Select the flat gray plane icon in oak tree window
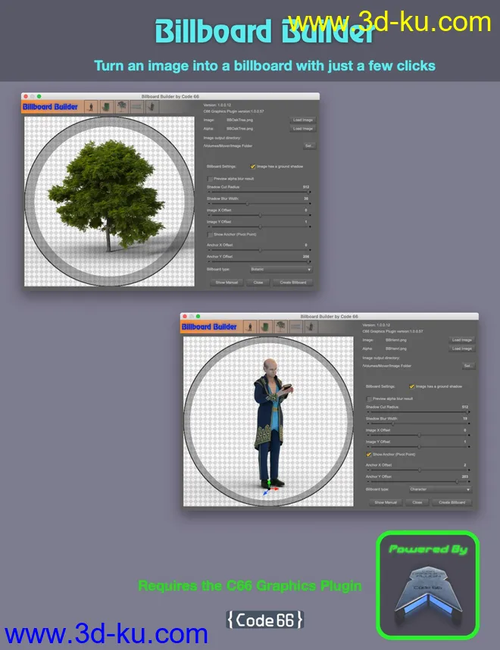 pos(137,107)
